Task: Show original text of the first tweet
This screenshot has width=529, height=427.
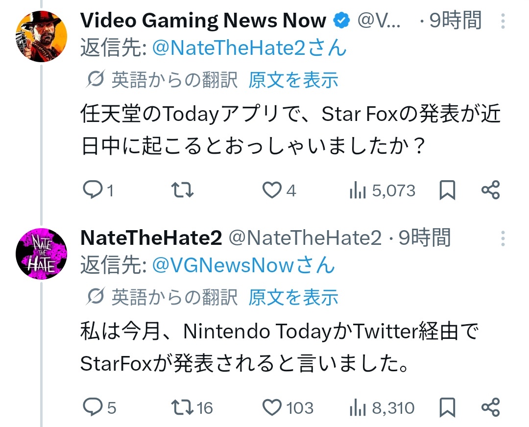Action: (x=293, y=80)
